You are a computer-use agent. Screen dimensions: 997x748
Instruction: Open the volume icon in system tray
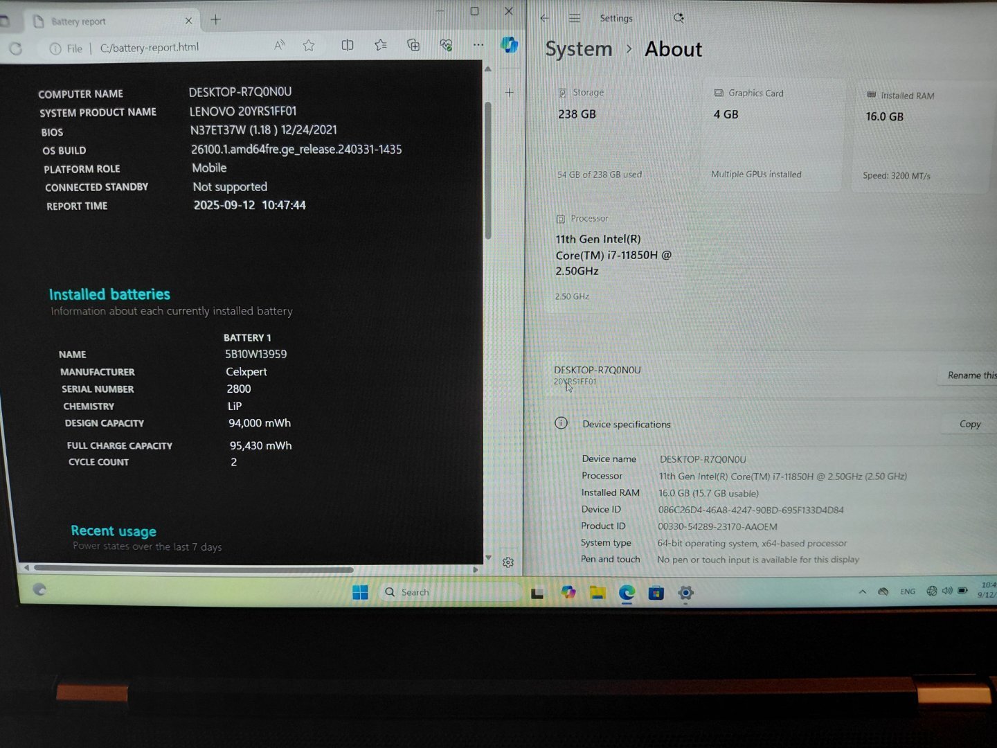(x=947, y=591)
